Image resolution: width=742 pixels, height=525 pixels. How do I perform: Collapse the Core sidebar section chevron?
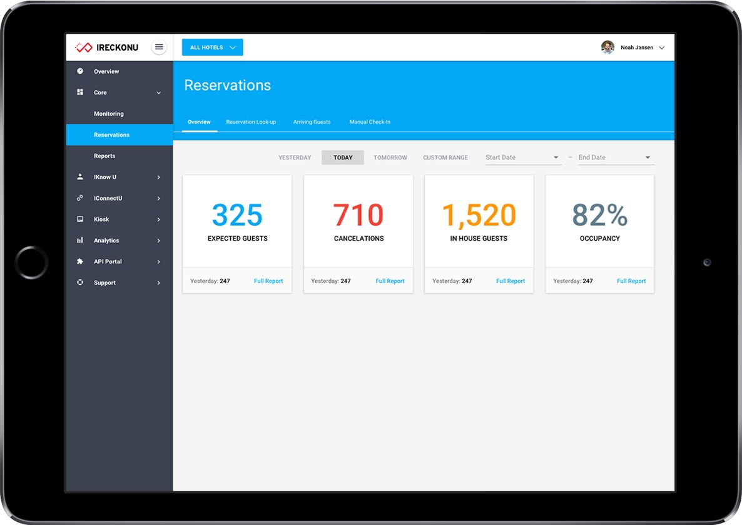[x=159, y=93]
